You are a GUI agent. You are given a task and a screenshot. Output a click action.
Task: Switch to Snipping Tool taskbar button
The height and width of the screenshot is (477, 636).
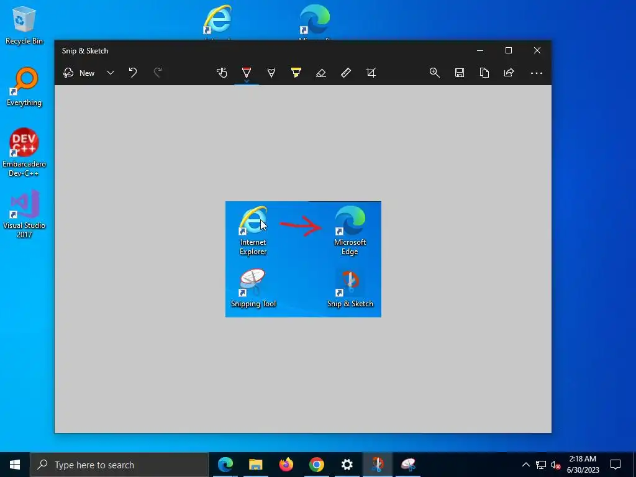[407, 465]
